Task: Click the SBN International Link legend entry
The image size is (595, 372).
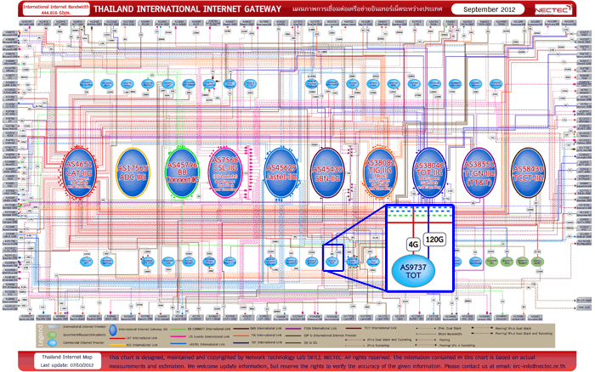Action: (x=258, y=329)
